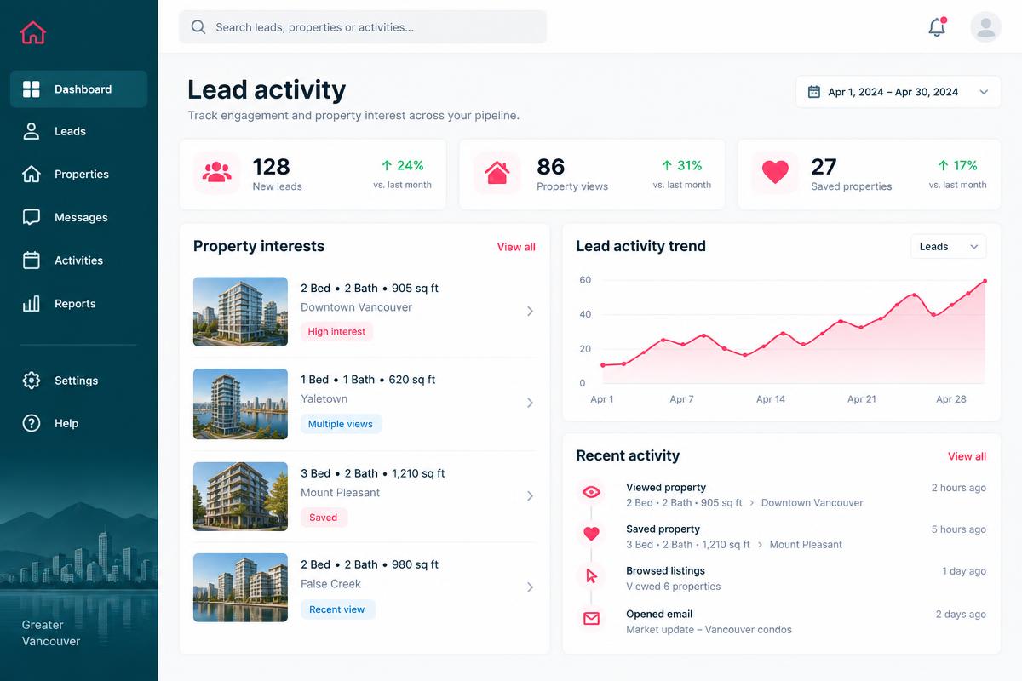Viewport: 1022px width, 681px height.
Task: Open Mount Pleasant property thumbnail
Action: click(240, 496)
